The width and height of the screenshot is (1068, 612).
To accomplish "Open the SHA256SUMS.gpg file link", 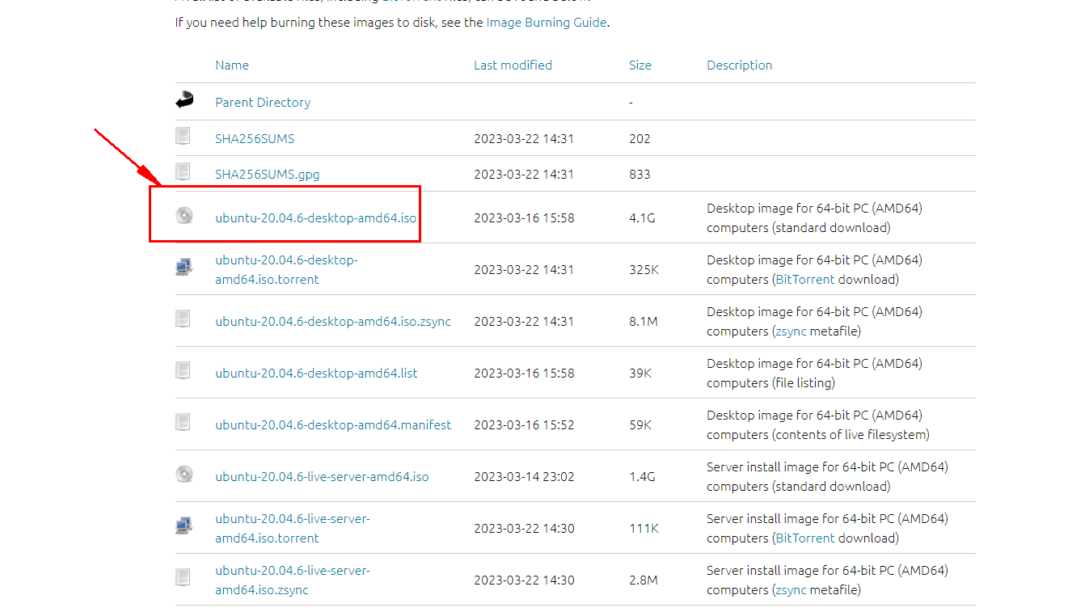I will point(268,174).
